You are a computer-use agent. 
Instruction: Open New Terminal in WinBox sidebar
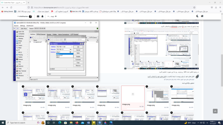[x=22, y=71]
